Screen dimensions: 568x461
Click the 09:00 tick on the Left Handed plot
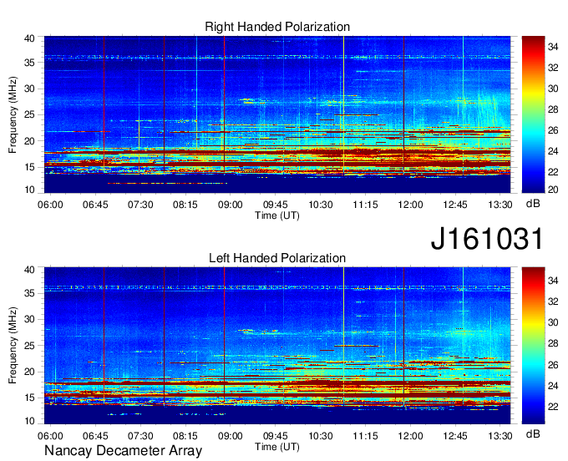tap(230, 436)
